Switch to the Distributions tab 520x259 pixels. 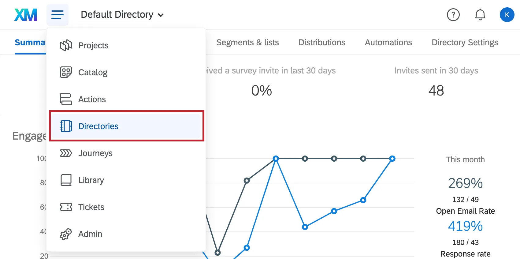point(321,42)
